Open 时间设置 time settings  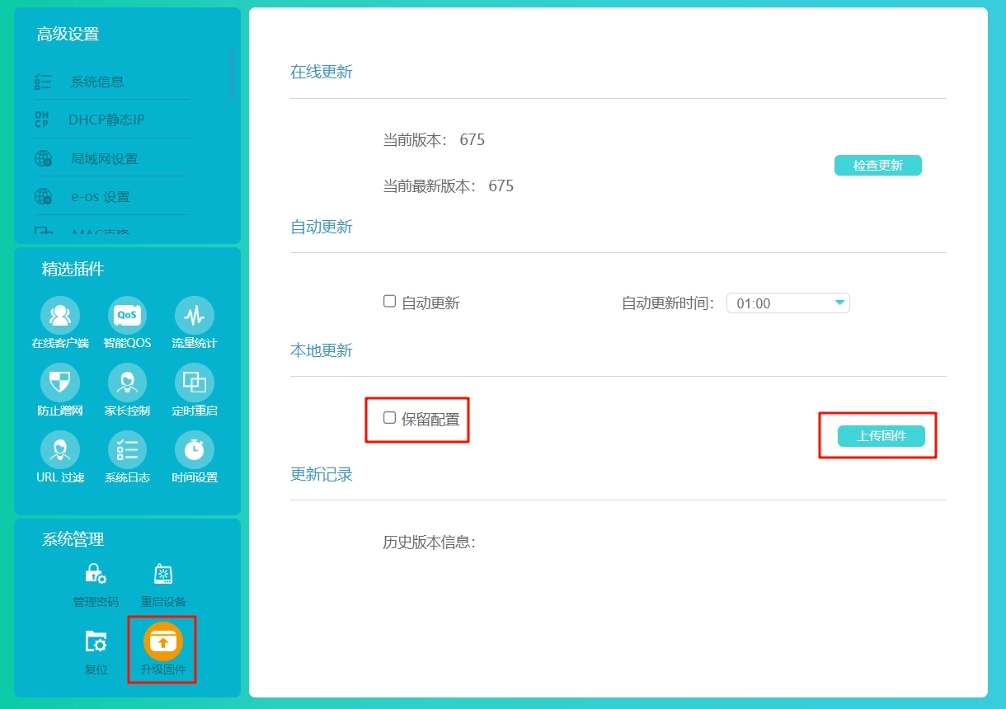(x=194, y=448)
